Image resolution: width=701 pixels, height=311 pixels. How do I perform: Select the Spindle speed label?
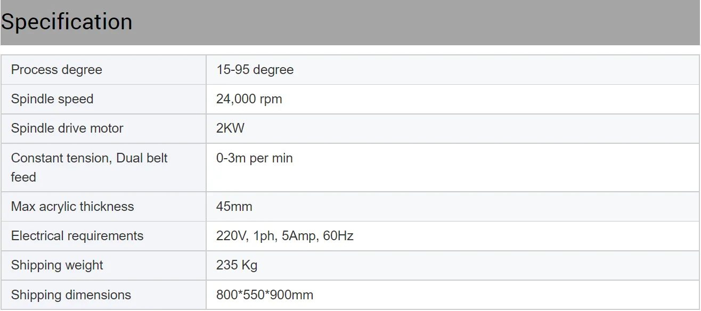coord(52,99)
